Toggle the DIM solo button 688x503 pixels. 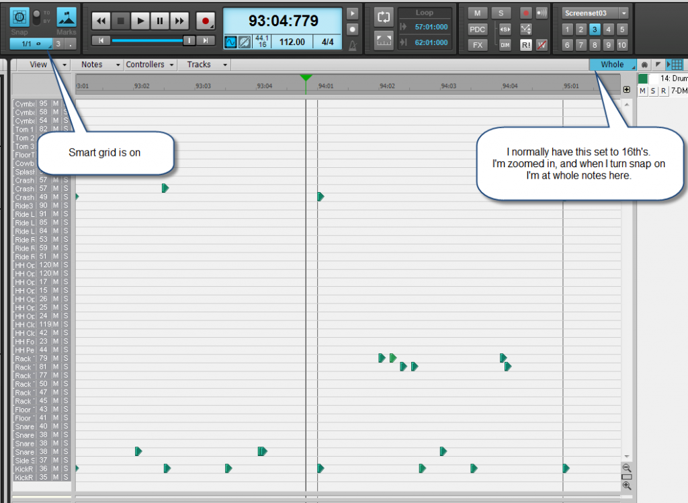505,45
